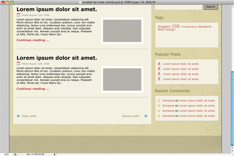Select the bloggers tag
The width and height of the screenshot is (234, 156).
click(164, 26)
